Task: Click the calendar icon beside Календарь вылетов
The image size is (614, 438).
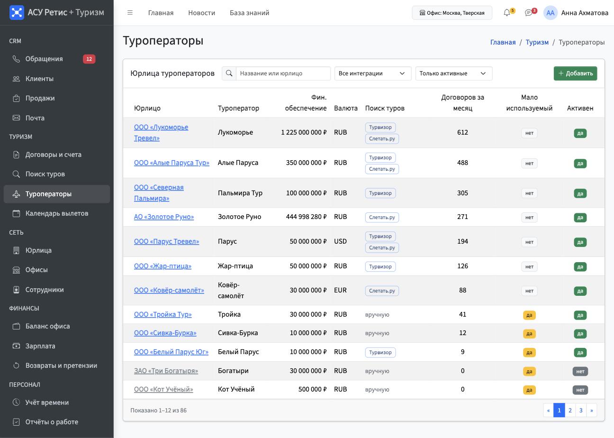Action: [x=16, y=213]
